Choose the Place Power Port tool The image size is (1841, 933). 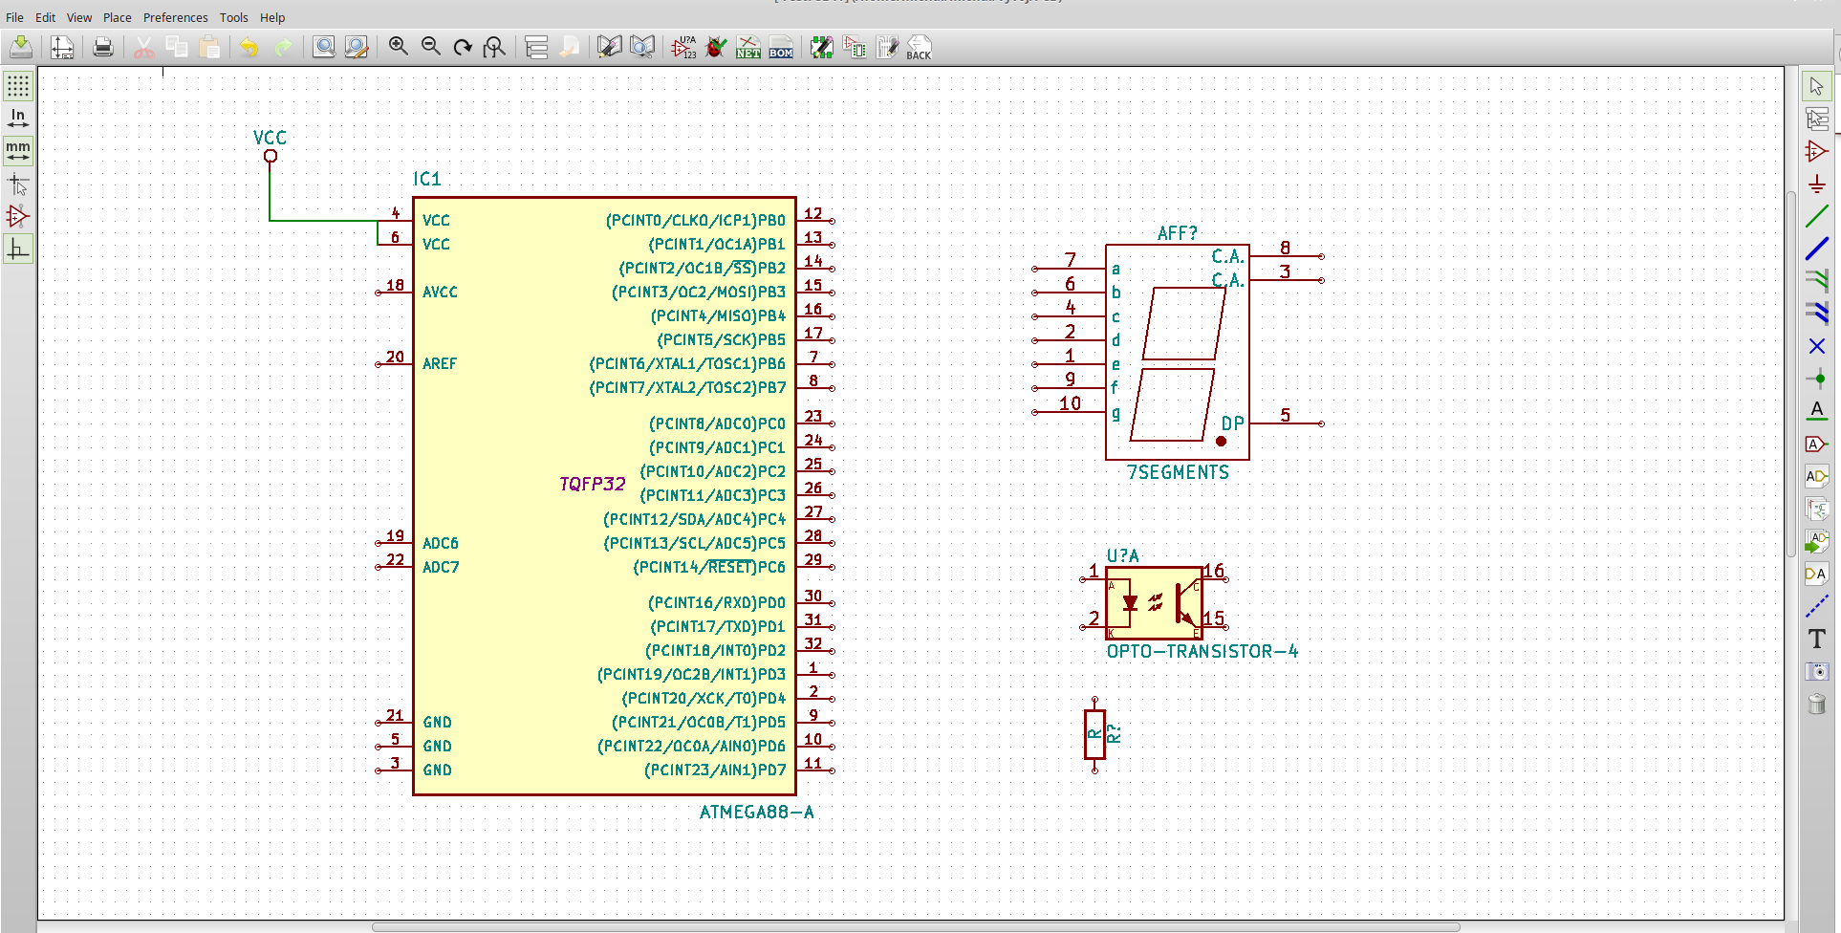pos(1816,184)
